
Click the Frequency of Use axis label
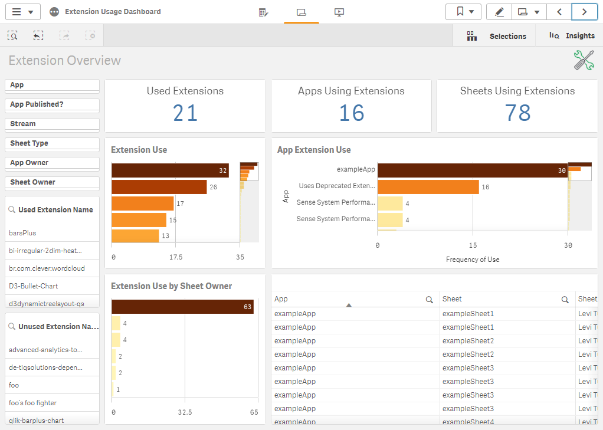pyautogui.click(x=473, y=260)
